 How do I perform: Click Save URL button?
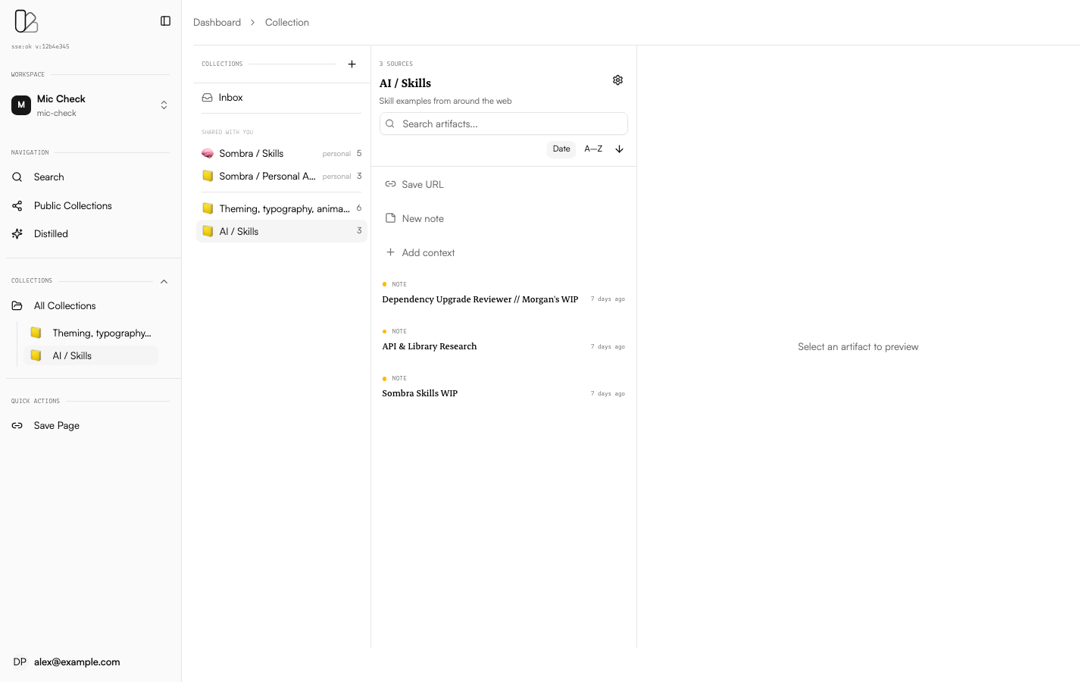coord(422,185)
